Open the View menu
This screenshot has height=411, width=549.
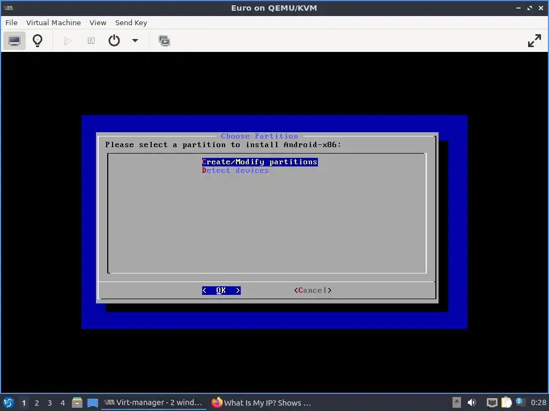click(98, 22)
